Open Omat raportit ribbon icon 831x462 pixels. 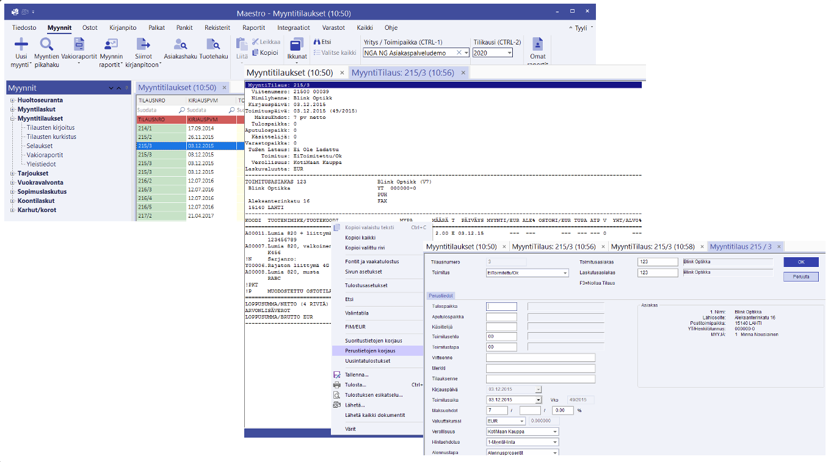click(537, 44)
